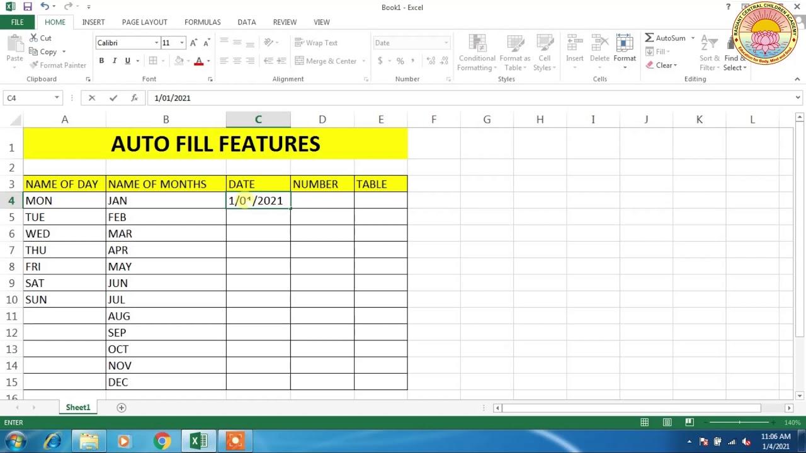
Task: Select the Sheet1 sheet tab
Action: pyautogui.click(x=78, y=408)
